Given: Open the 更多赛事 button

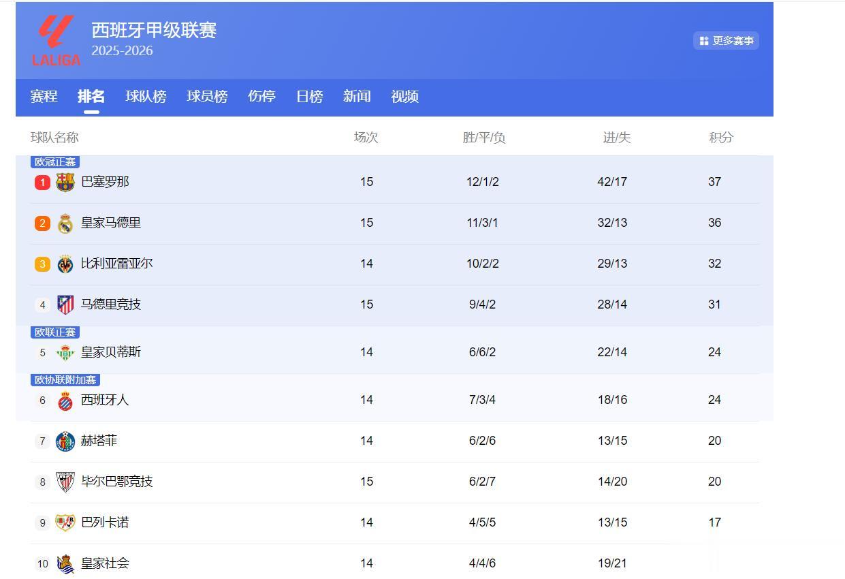Looking at the screenshot, I should pos(727,41).
